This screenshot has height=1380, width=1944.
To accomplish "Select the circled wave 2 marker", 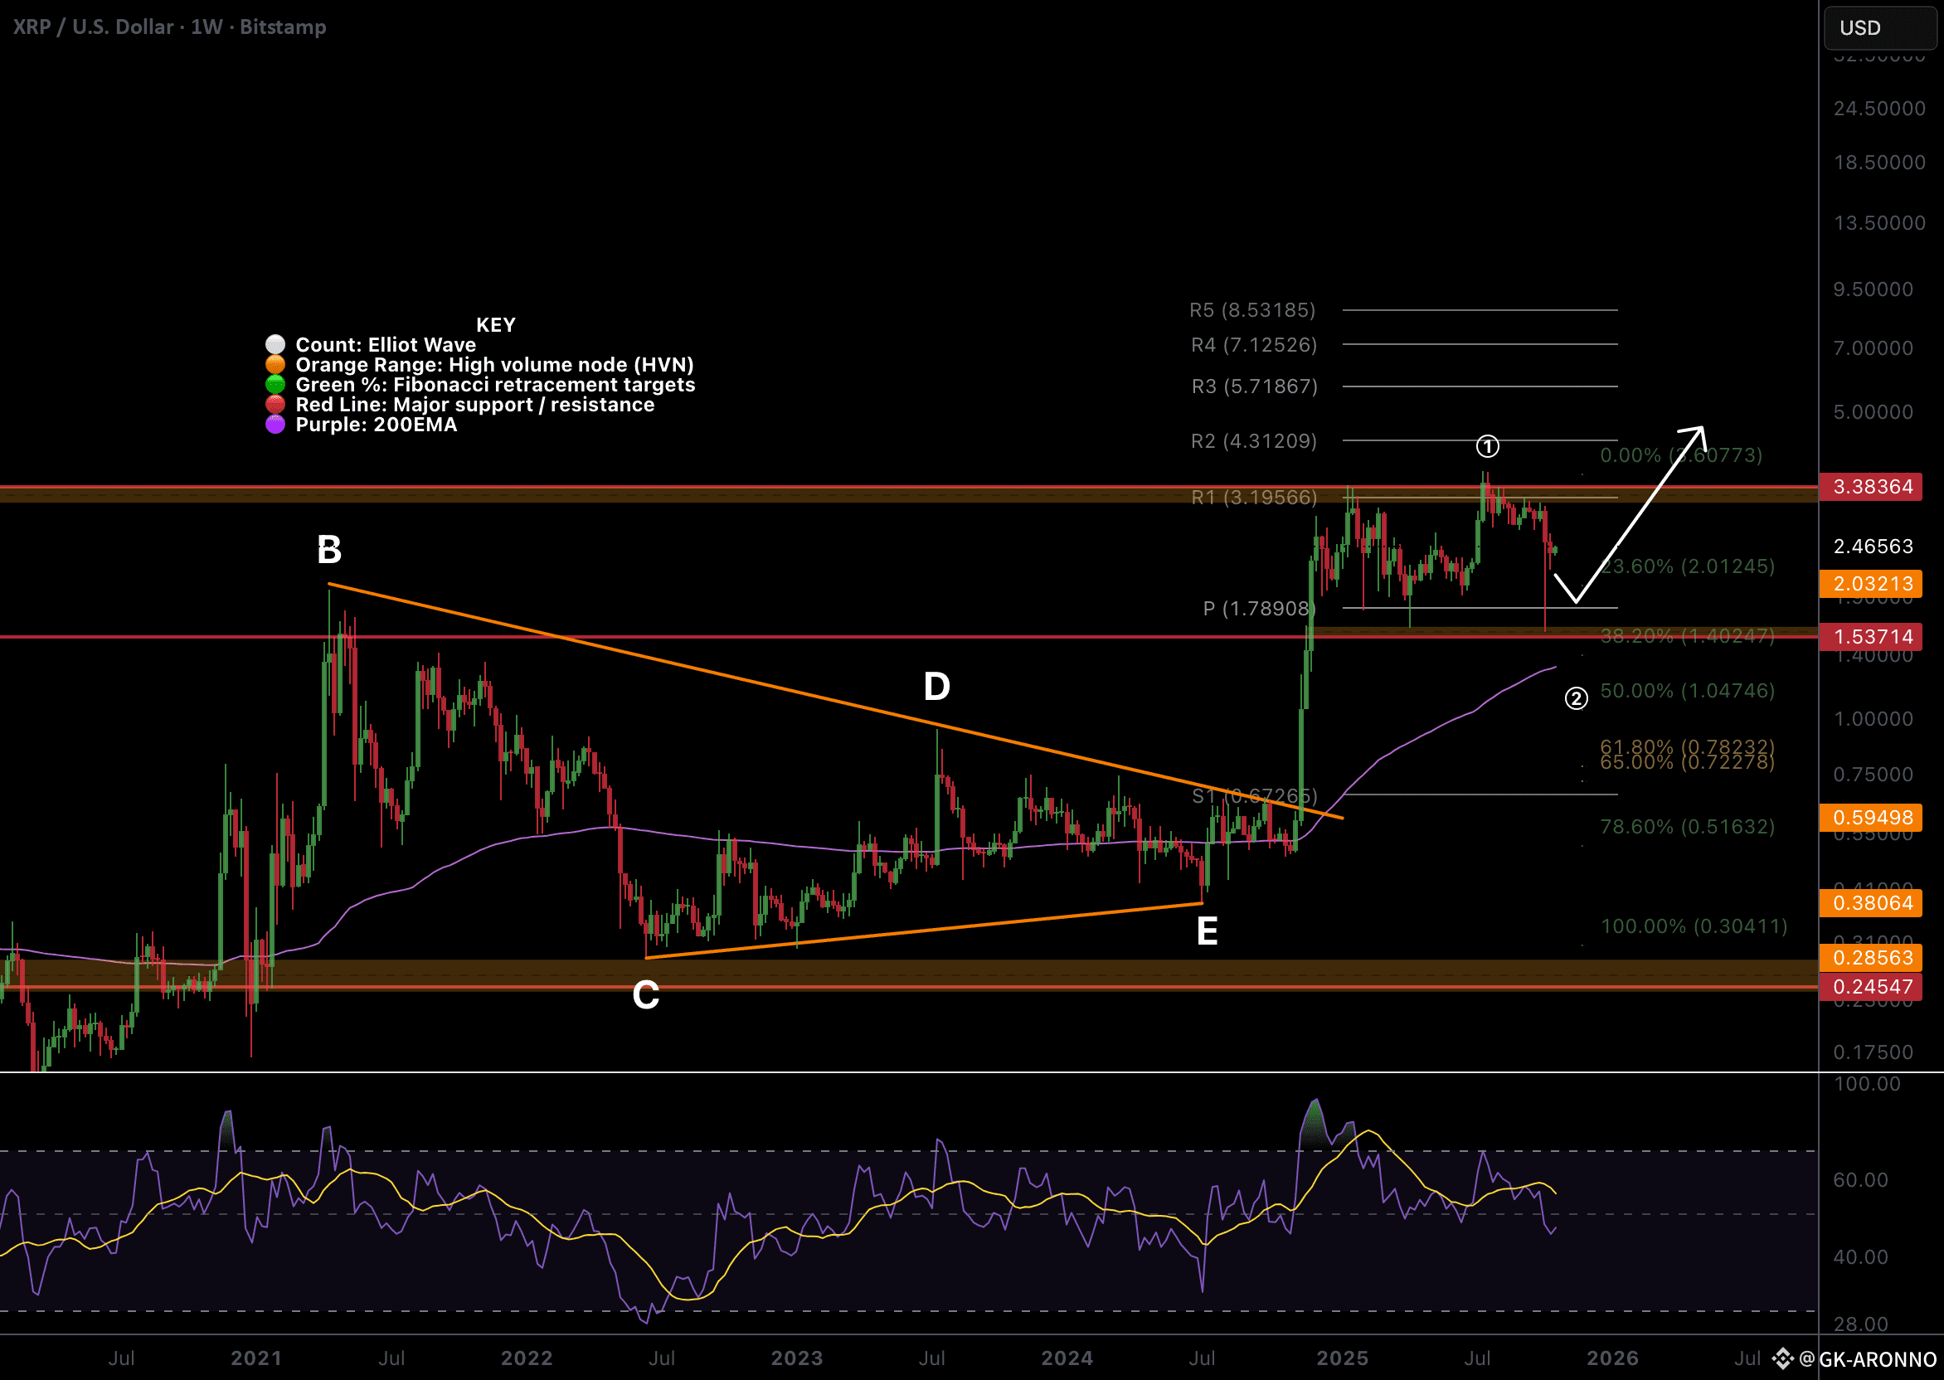I will (x=1576, y=698).
